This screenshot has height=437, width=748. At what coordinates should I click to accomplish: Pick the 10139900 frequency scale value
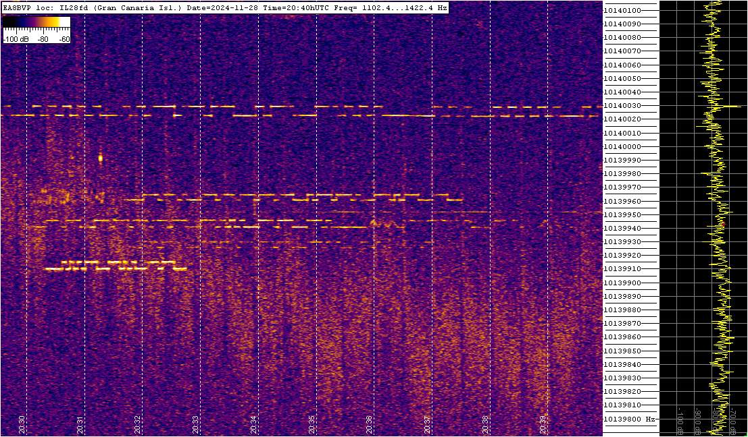point(622,283)
